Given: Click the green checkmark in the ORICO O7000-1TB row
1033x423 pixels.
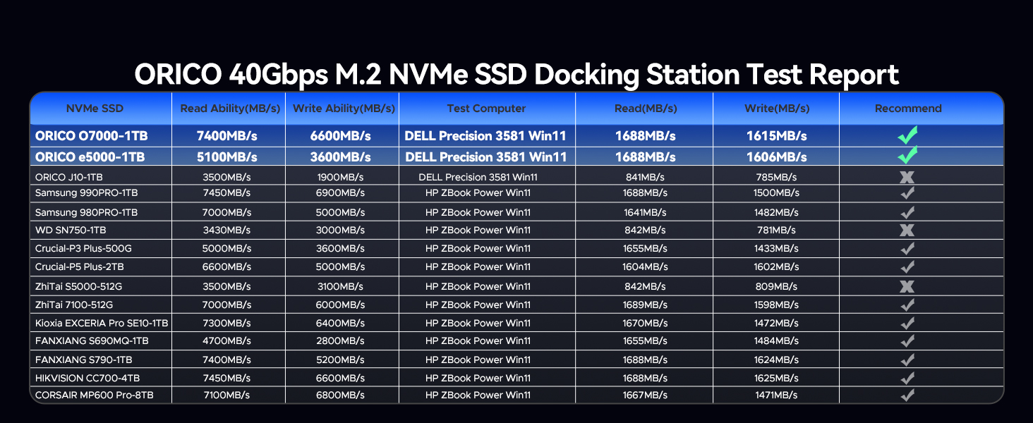Looking at the screenshot, I should [x=907, y=134].
